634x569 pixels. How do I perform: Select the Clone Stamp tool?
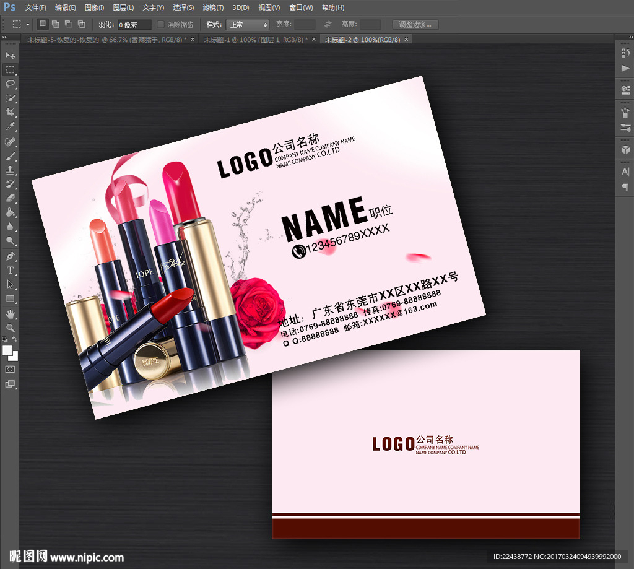click(x=10, y=170)
